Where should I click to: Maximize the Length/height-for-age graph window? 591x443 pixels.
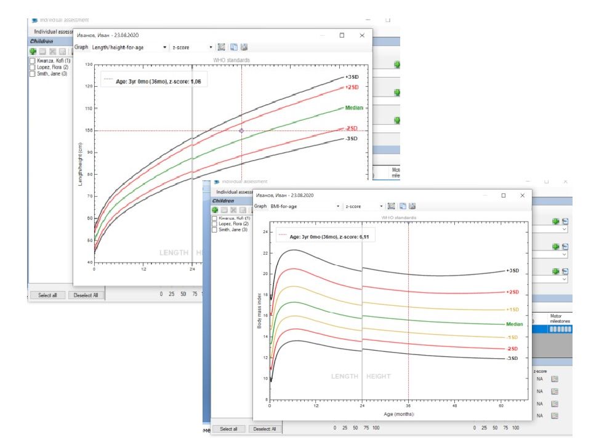point(342,36)
